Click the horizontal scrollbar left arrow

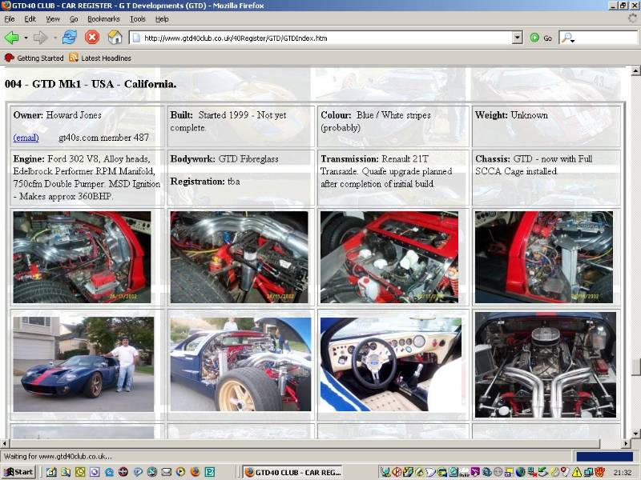(x=5, y=443)
